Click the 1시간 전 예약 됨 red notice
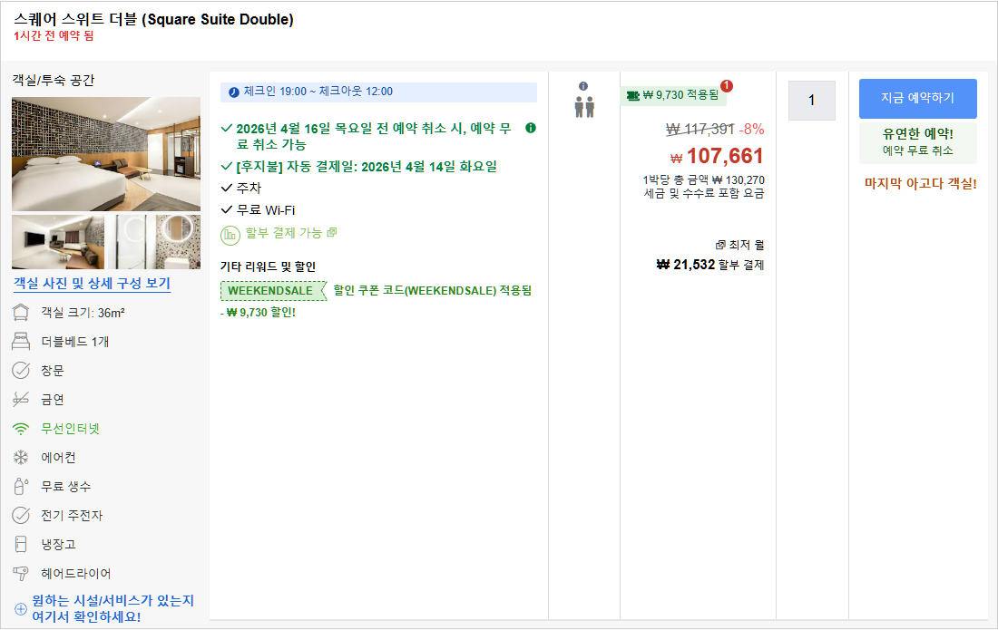The image size is (998, 630). pos(54,36)
